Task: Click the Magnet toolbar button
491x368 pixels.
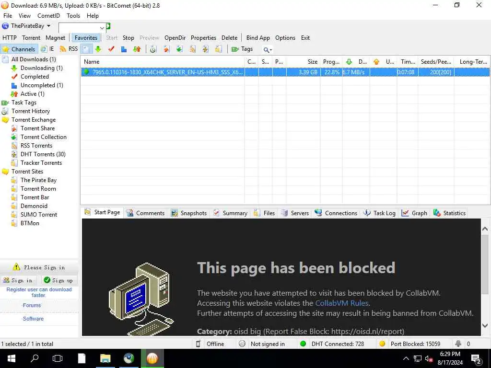Action: coord(55,38)
